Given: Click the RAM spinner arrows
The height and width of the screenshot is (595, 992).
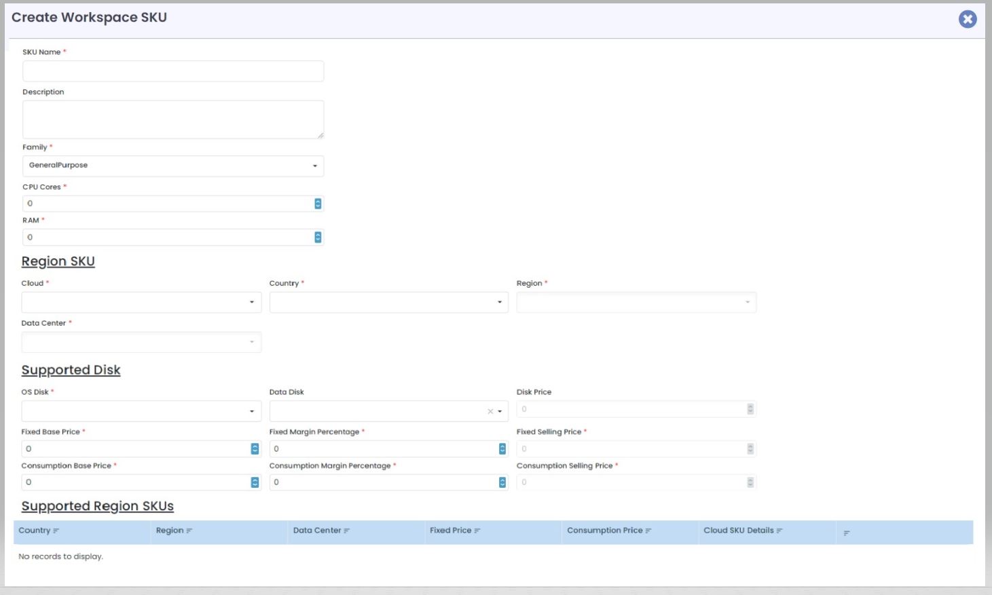Looking at the screenshot, I should click(x=318, y=237).
